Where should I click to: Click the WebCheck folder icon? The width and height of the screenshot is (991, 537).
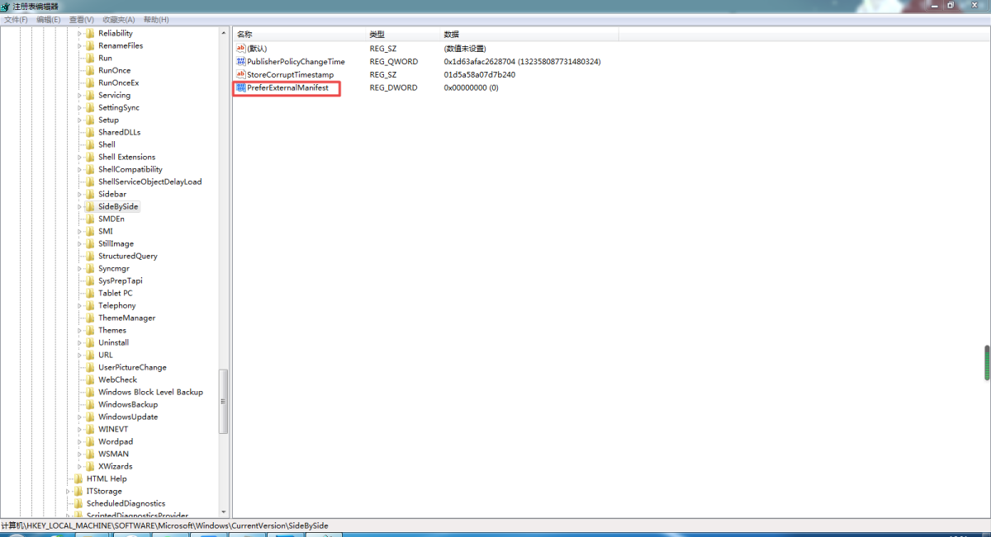(90, 379)
